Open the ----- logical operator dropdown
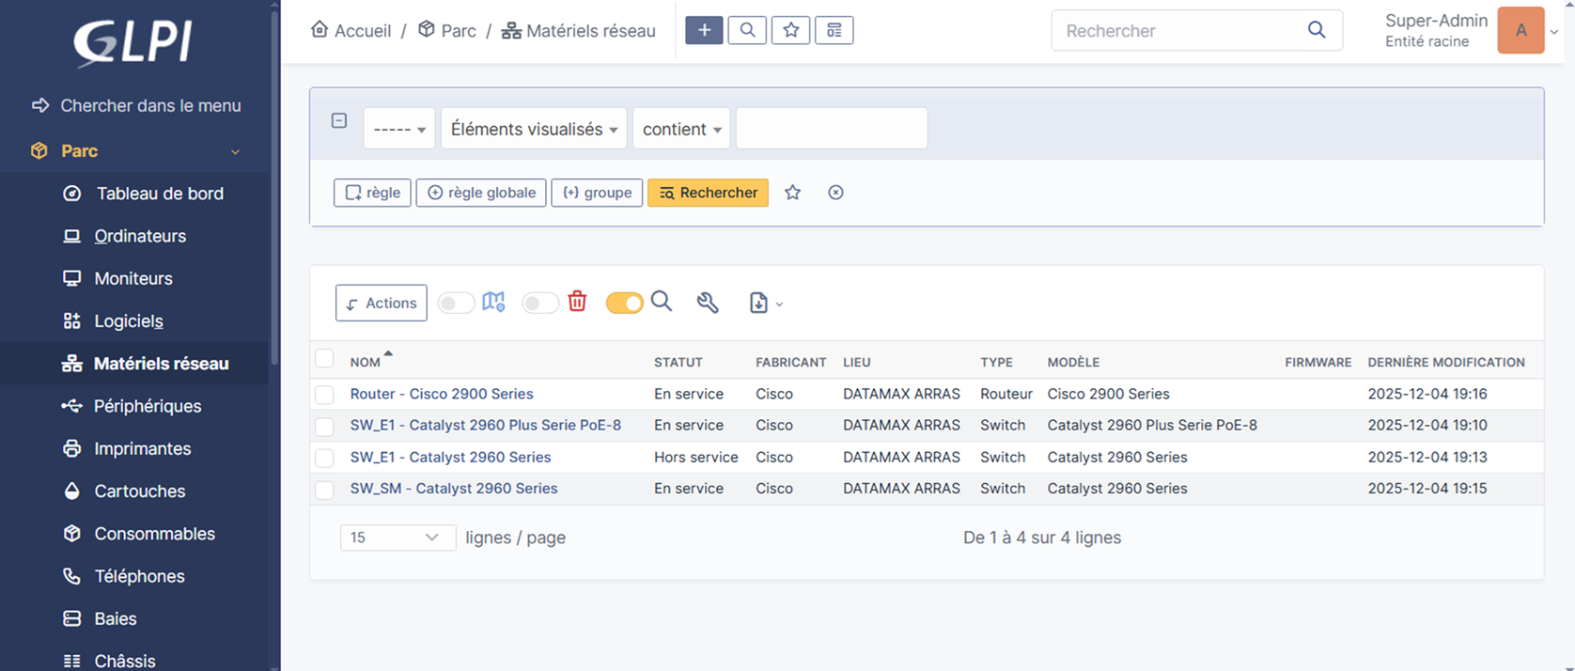The image size is (1575, 671). point(399,129)
